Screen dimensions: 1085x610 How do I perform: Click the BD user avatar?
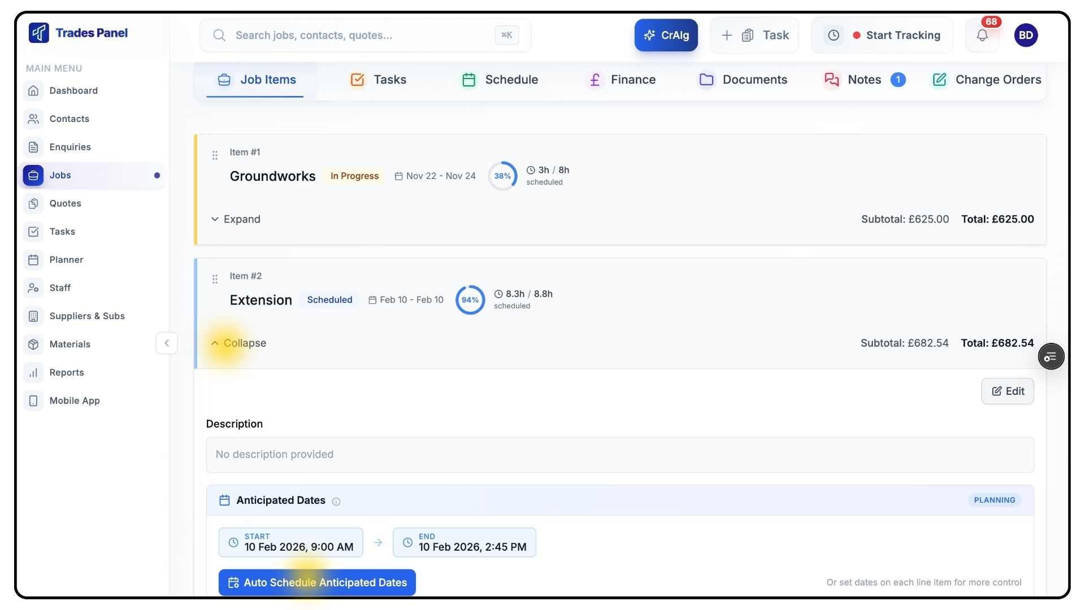coord(1026,36)
